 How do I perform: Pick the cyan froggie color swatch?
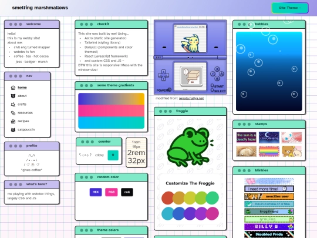[x=167, y=213]
